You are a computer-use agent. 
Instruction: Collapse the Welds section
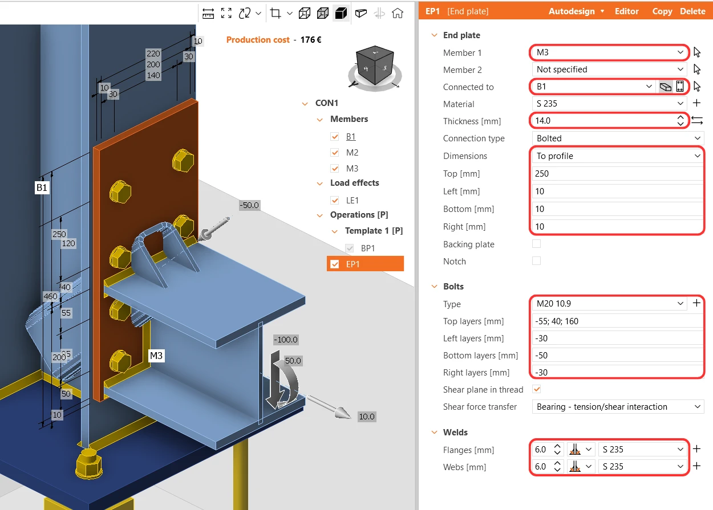point(434,433)
